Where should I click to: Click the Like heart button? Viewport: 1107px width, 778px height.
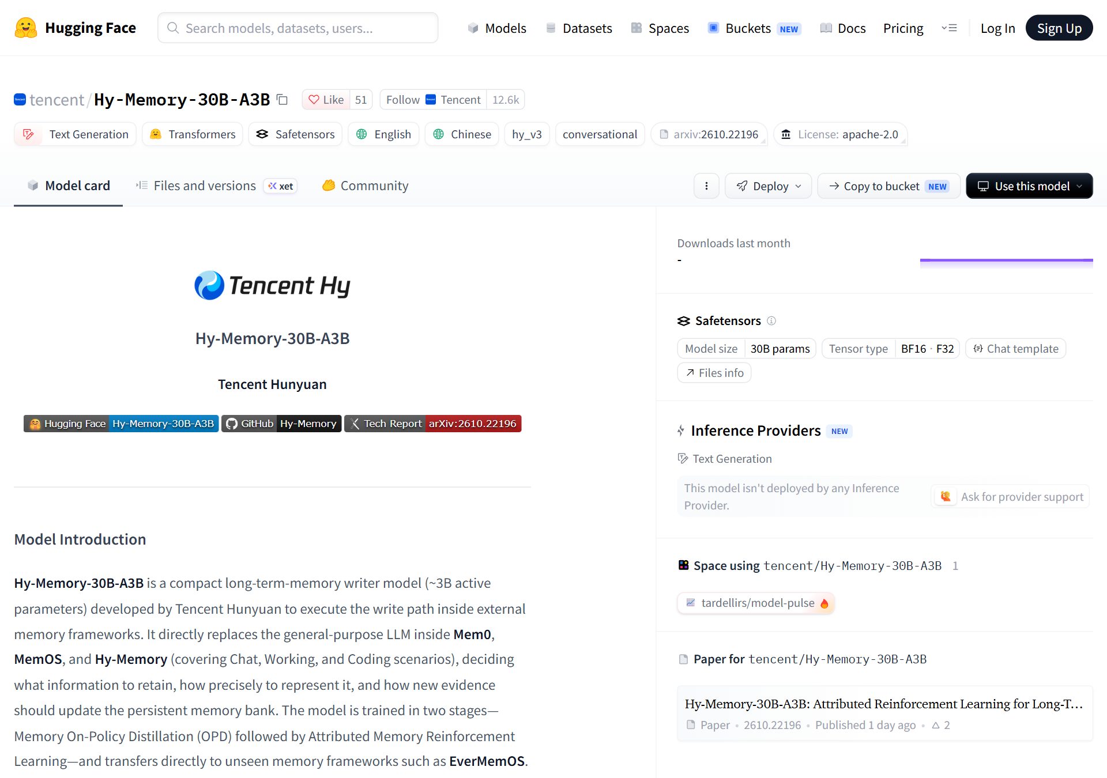326,100
